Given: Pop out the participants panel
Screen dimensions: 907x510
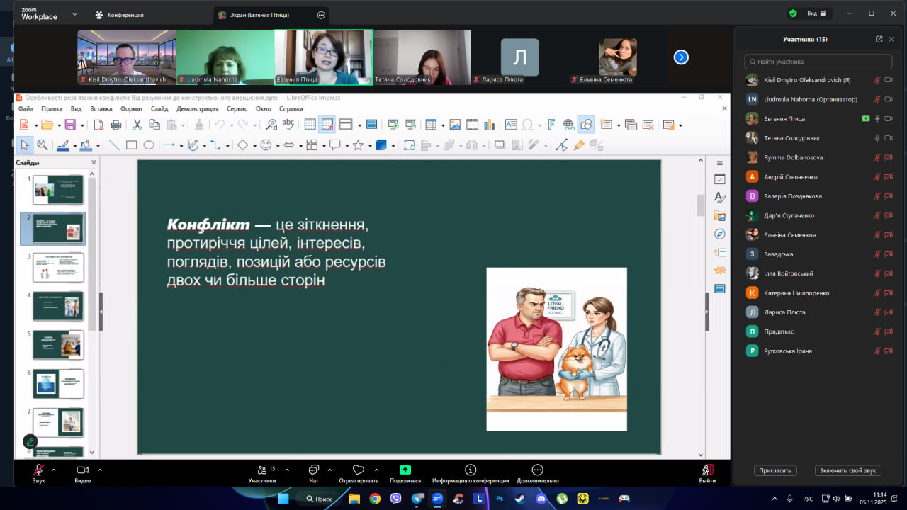Looking at the screenshot, I should pos(879,39).
